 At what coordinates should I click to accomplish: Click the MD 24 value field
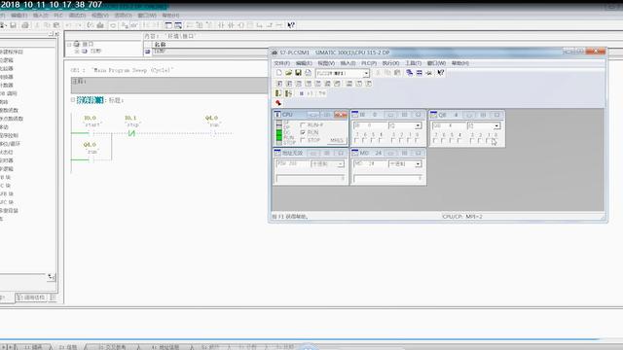pyautogui.click(x=388, y=179)
